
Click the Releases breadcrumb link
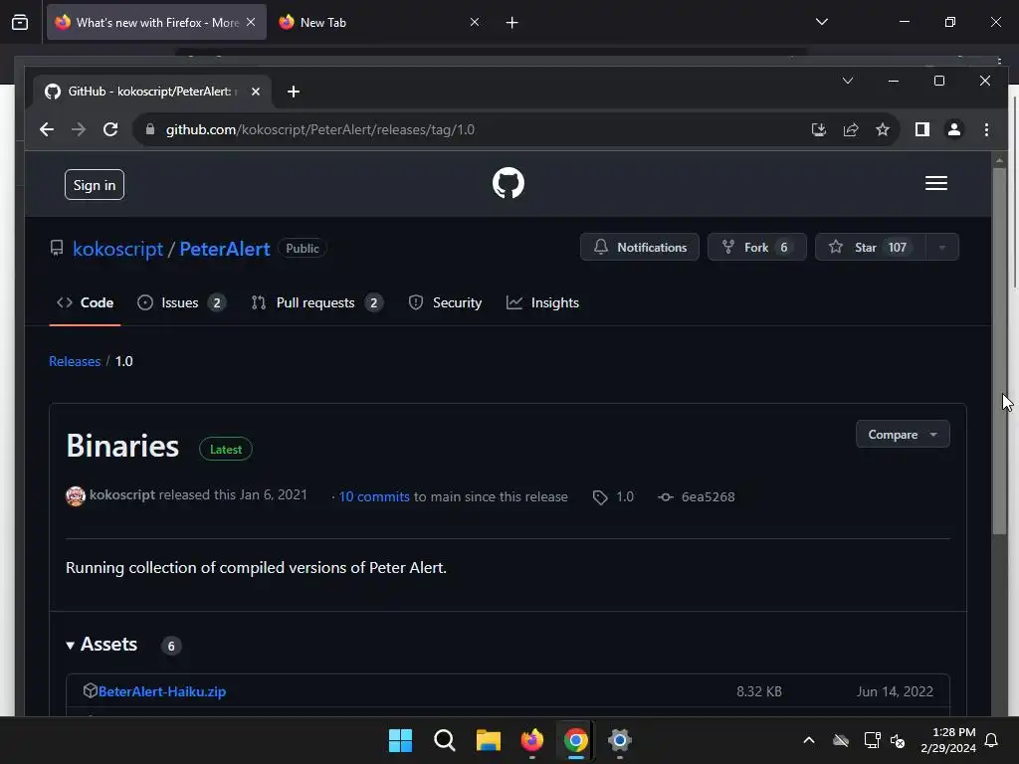click(x=75, y=361)
